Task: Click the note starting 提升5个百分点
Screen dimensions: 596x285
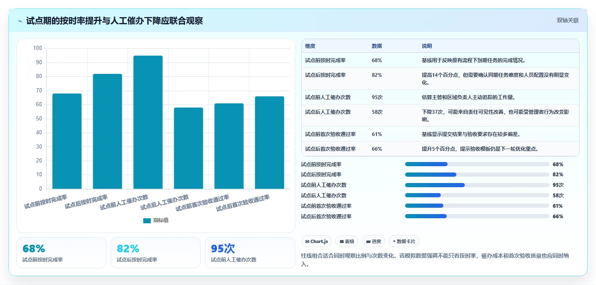Action: click(480, 149)
